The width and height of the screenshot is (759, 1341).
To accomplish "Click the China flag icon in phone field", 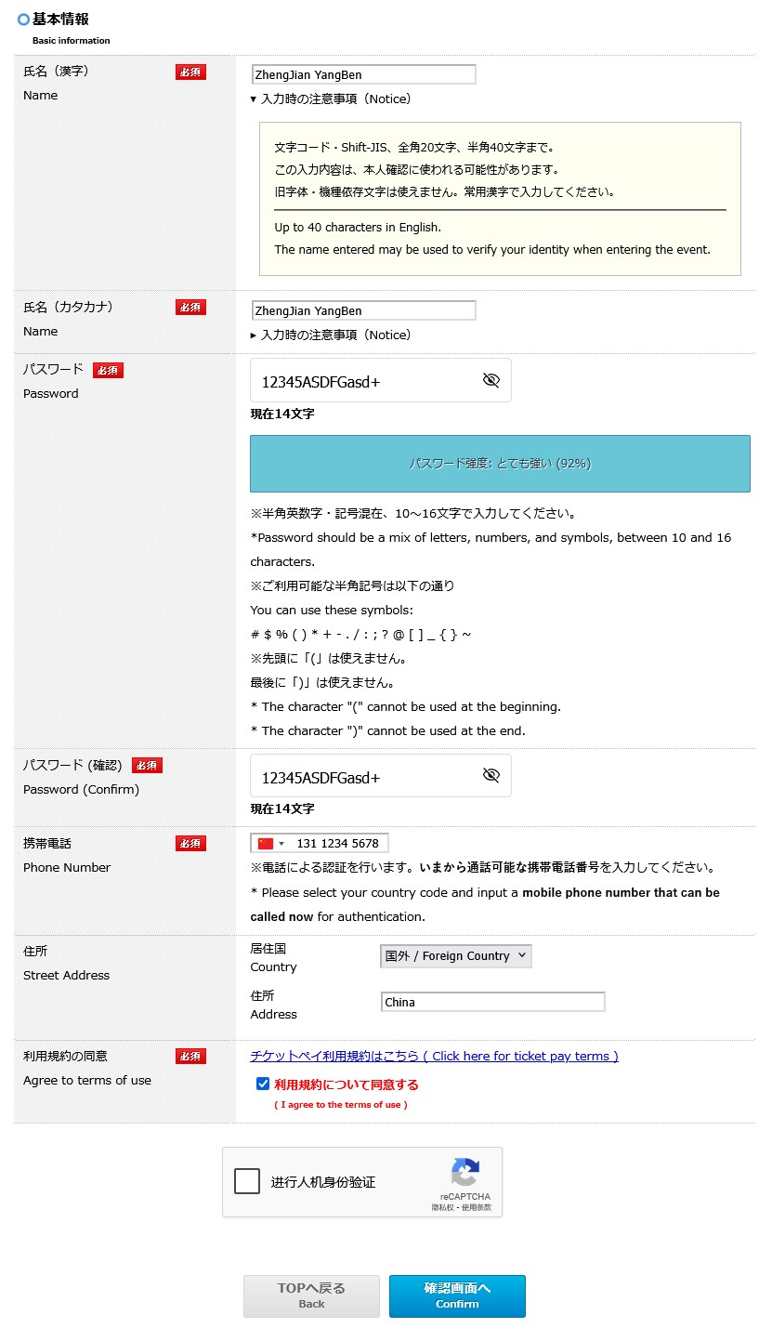I will click(x=266, y=844).
